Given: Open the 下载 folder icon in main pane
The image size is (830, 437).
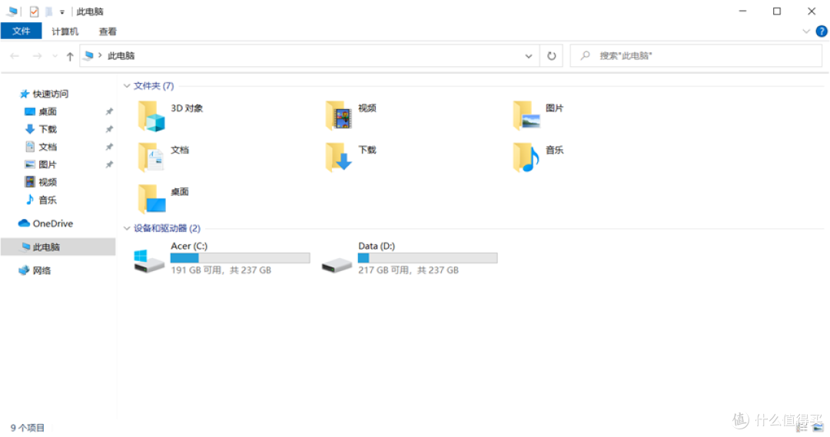Looking at the screenshot, I should point(339,157).
